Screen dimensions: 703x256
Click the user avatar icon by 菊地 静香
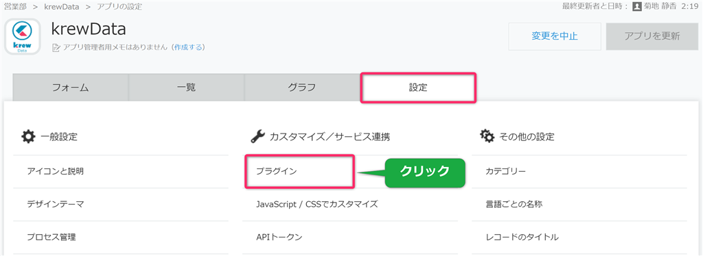click(636, 7)
